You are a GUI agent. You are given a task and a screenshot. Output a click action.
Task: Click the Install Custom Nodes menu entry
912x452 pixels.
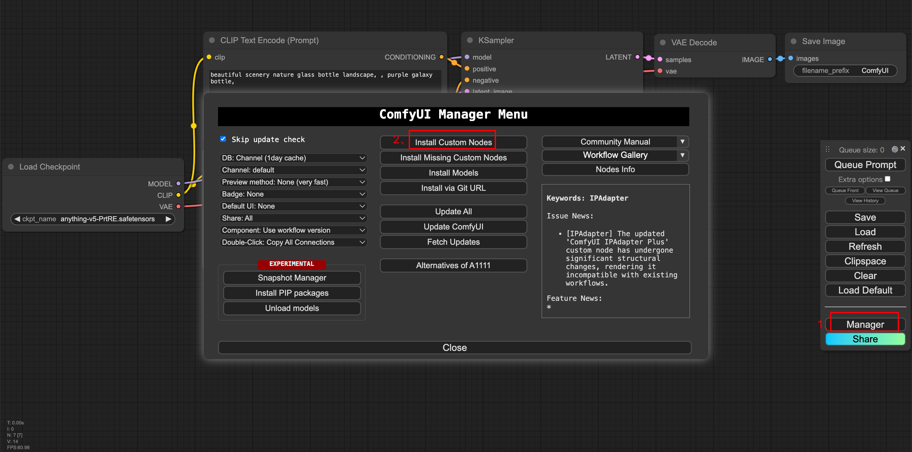(x=453, y=143)
